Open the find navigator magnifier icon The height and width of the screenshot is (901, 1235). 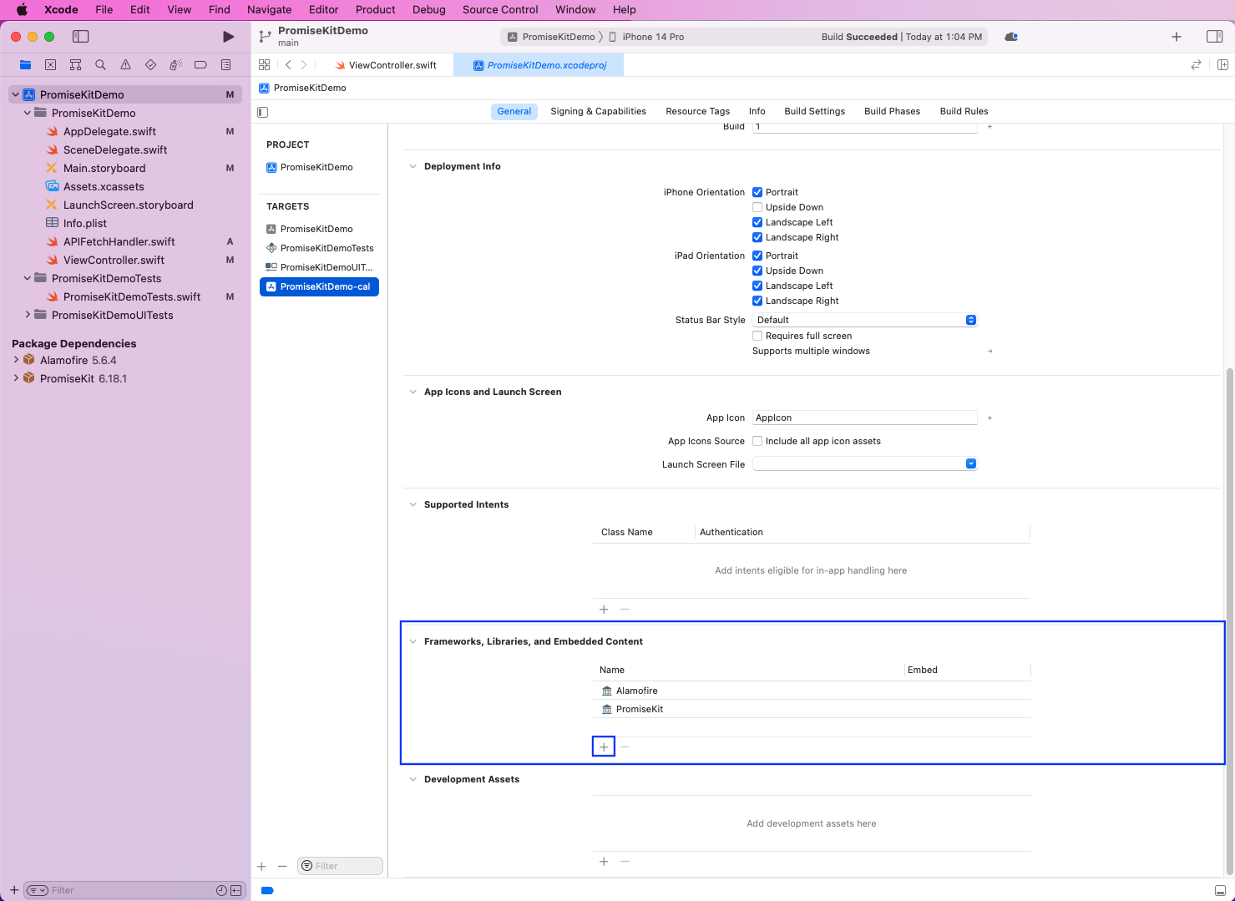click(100, 64)
